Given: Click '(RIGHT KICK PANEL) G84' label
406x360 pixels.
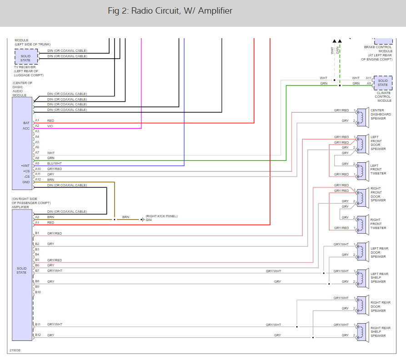Looking at the screenshot, I should tap(161, 218).
